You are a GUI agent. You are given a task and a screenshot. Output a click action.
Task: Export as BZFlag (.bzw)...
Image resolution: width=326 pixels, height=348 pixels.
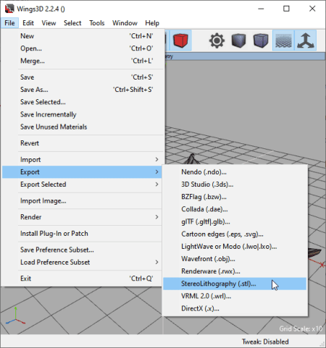point(235,197)
